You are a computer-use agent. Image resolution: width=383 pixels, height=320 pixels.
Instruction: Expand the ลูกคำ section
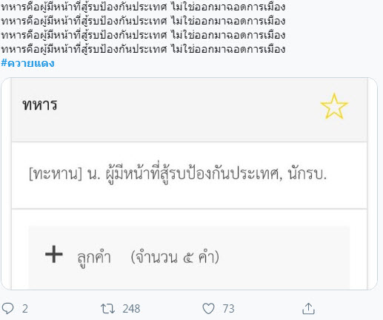click(94, 258)
